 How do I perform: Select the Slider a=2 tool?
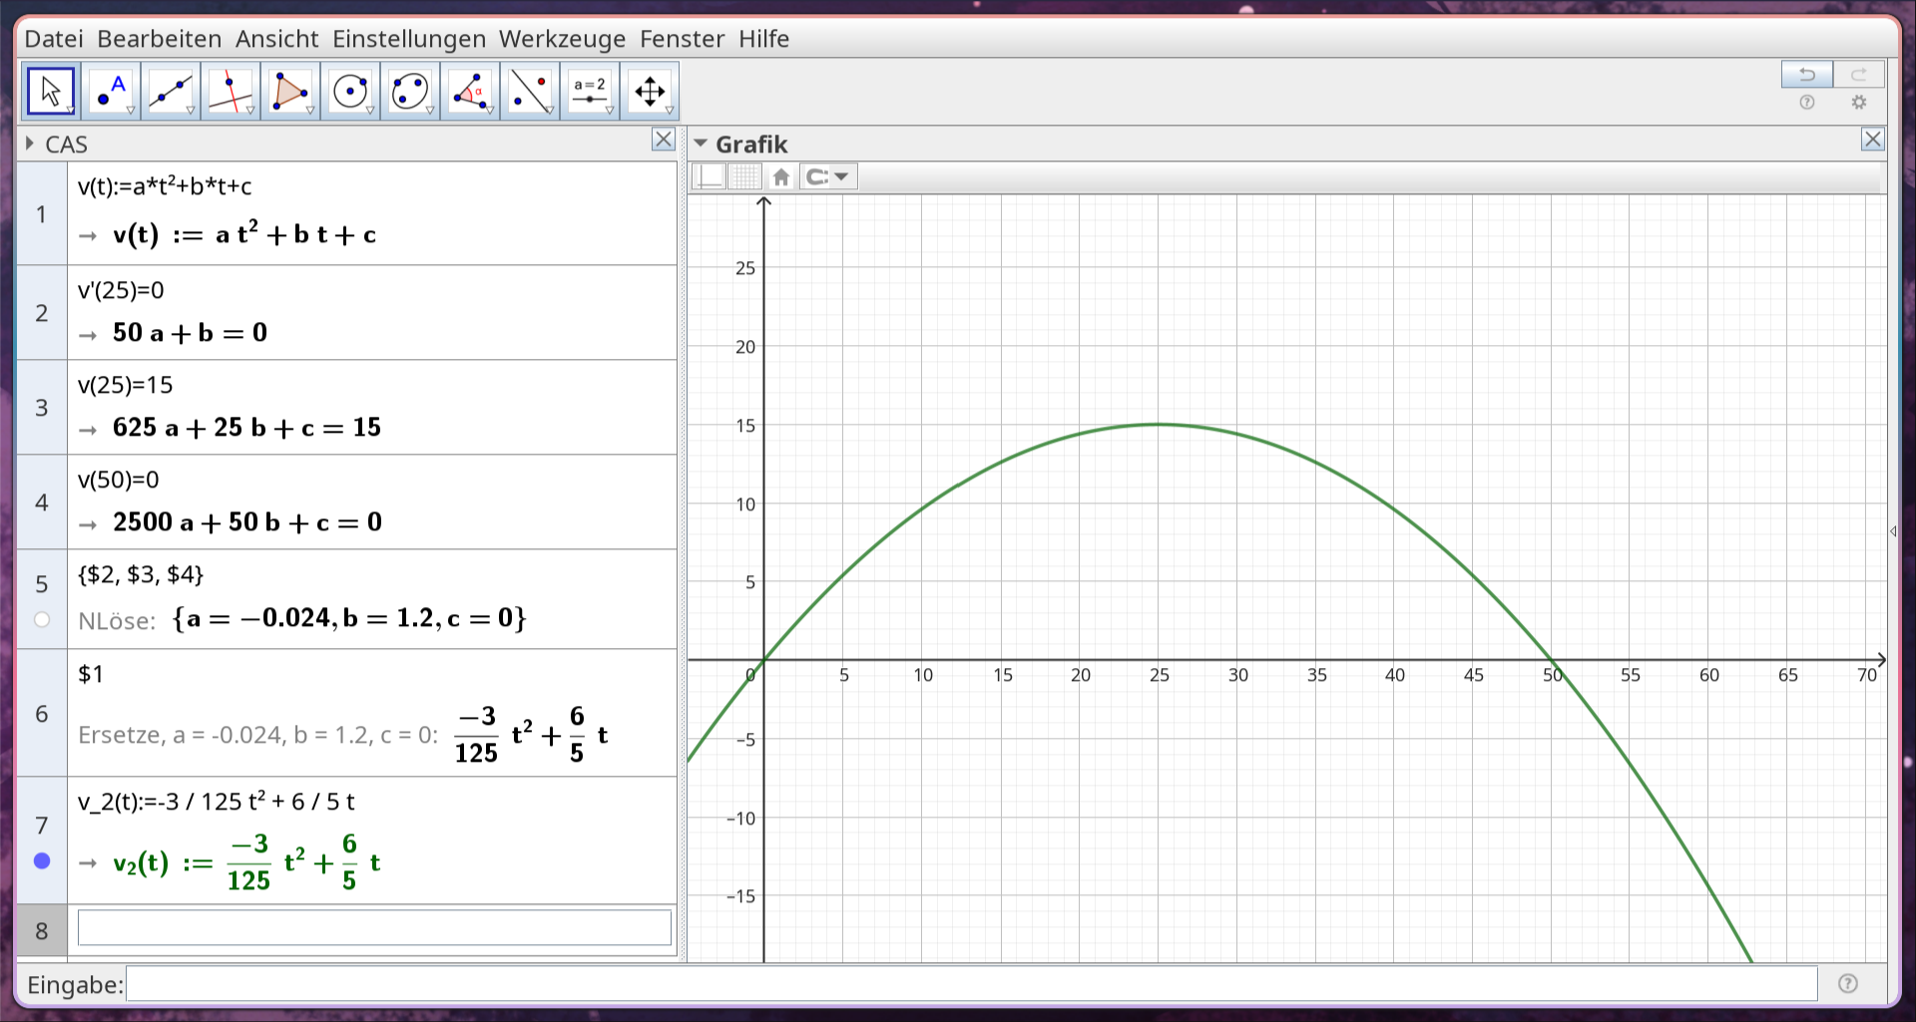click(x=590, y=92)
